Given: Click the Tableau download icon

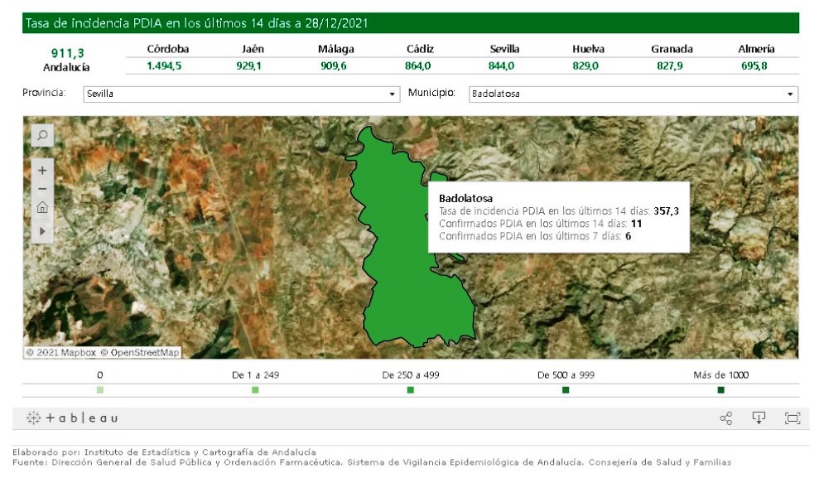Looking at the screenshot, I should point(759,418).
